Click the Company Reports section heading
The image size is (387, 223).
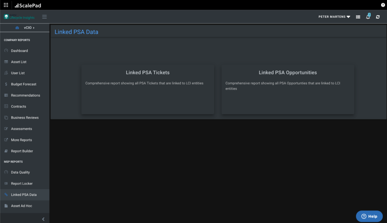pyautogui.click(x=17, y=40)
